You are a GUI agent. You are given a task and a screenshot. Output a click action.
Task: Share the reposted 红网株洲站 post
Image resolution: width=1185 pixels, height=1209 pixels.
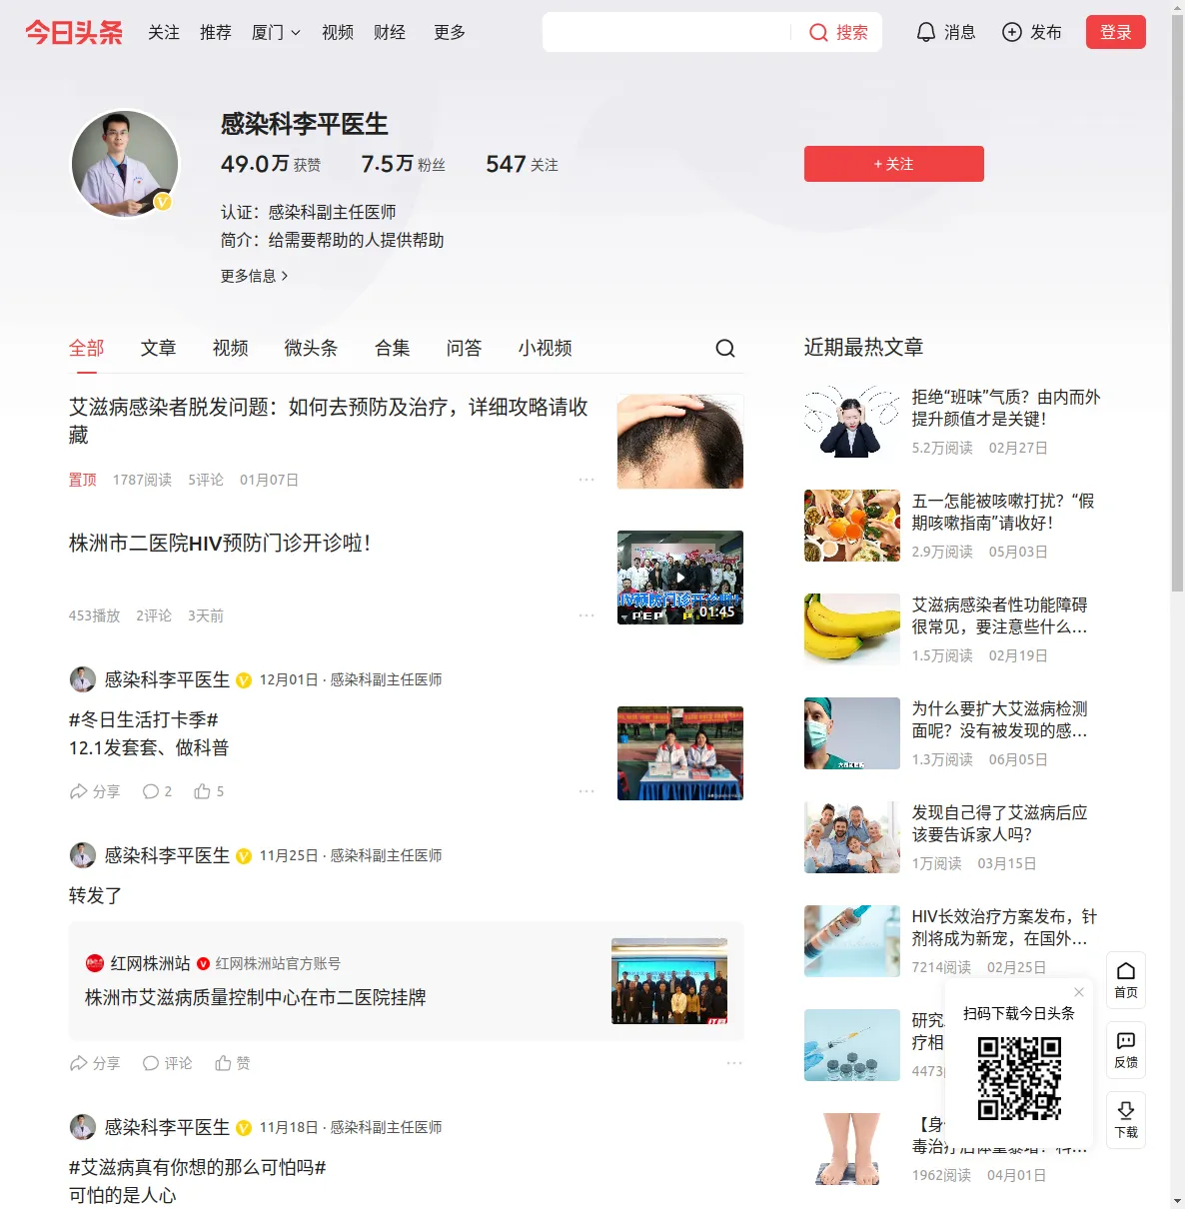(94, 1063)
